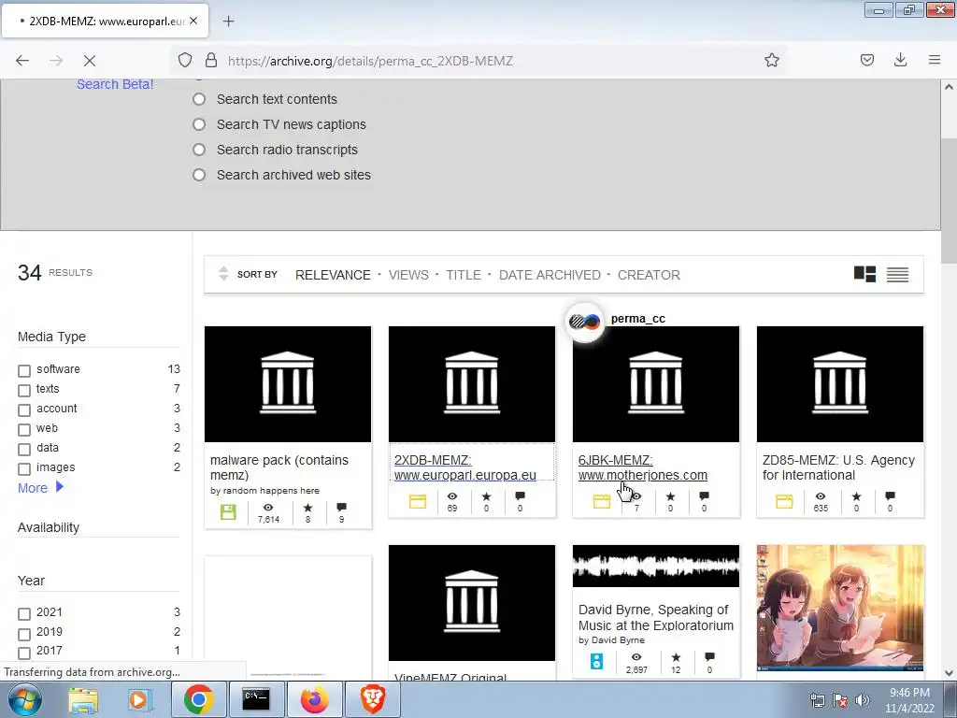This screenshot has height=718, width=957.
Task: Select Search TV news captions radio
Action: pyautogui.click(x=199, y=124)
